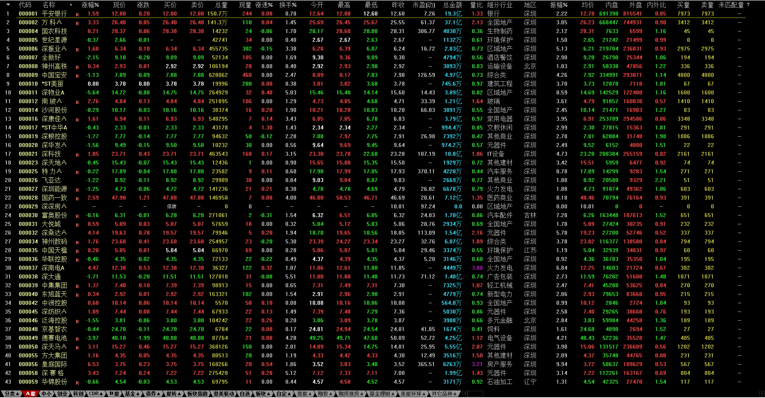
Task: Open the 自选 watchlist tab
Action: 245,394
